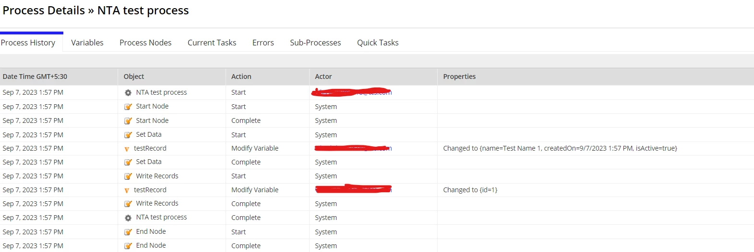754x252 pixels.
Task: View the Errors tab
Action: coord(263,43)
